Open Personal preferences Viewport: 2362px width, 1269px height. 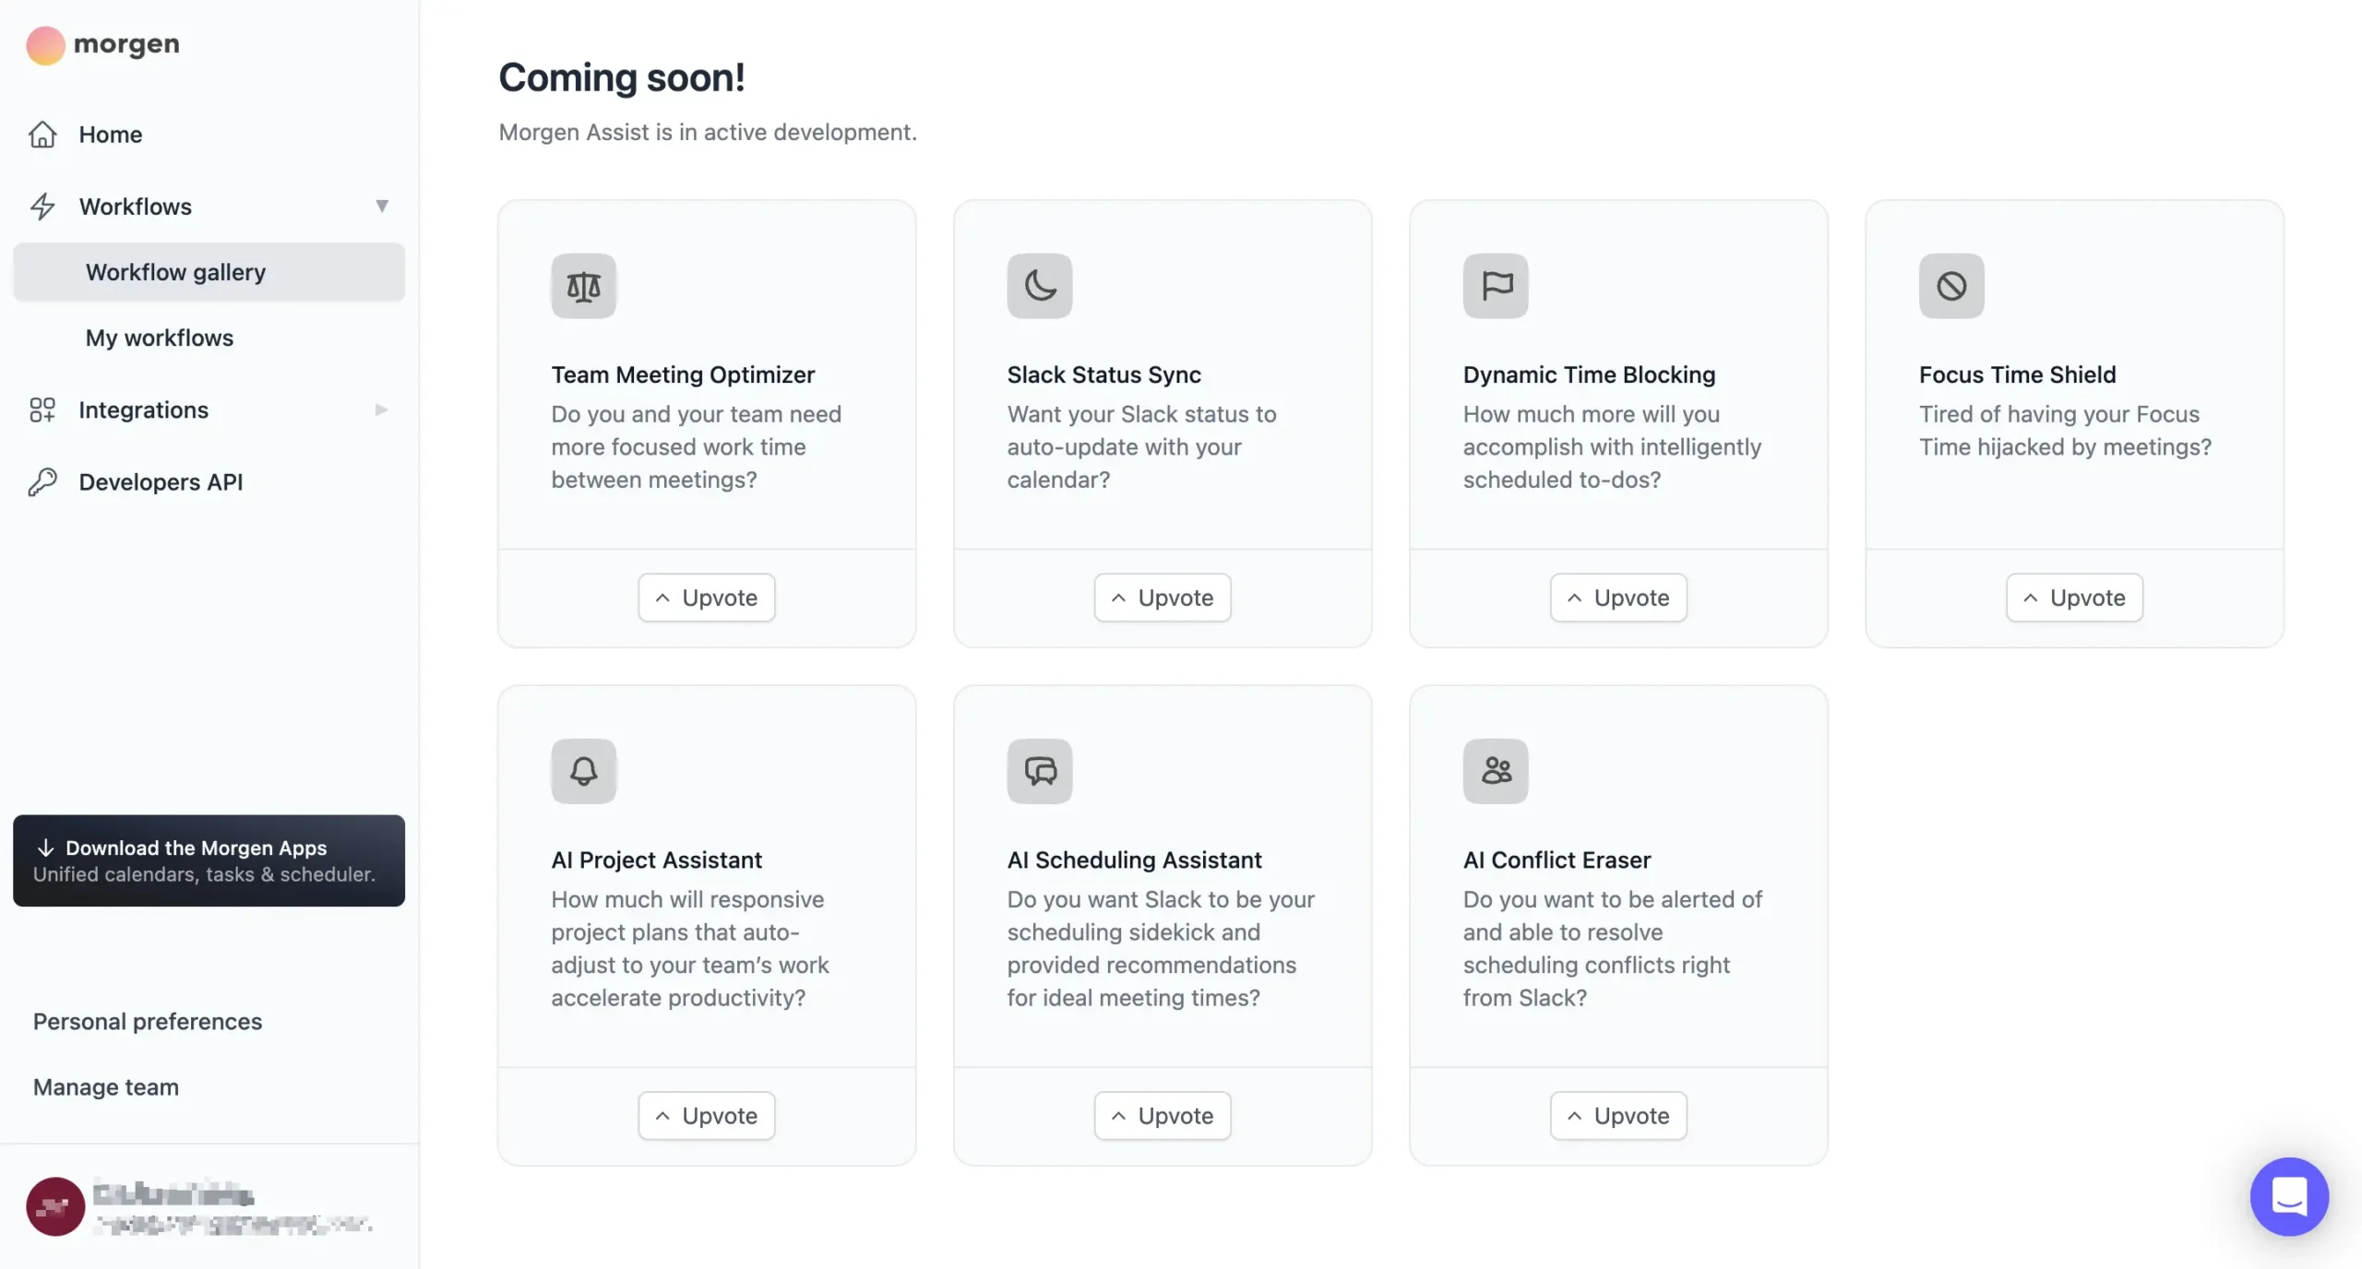click(x=148, y=1021)
